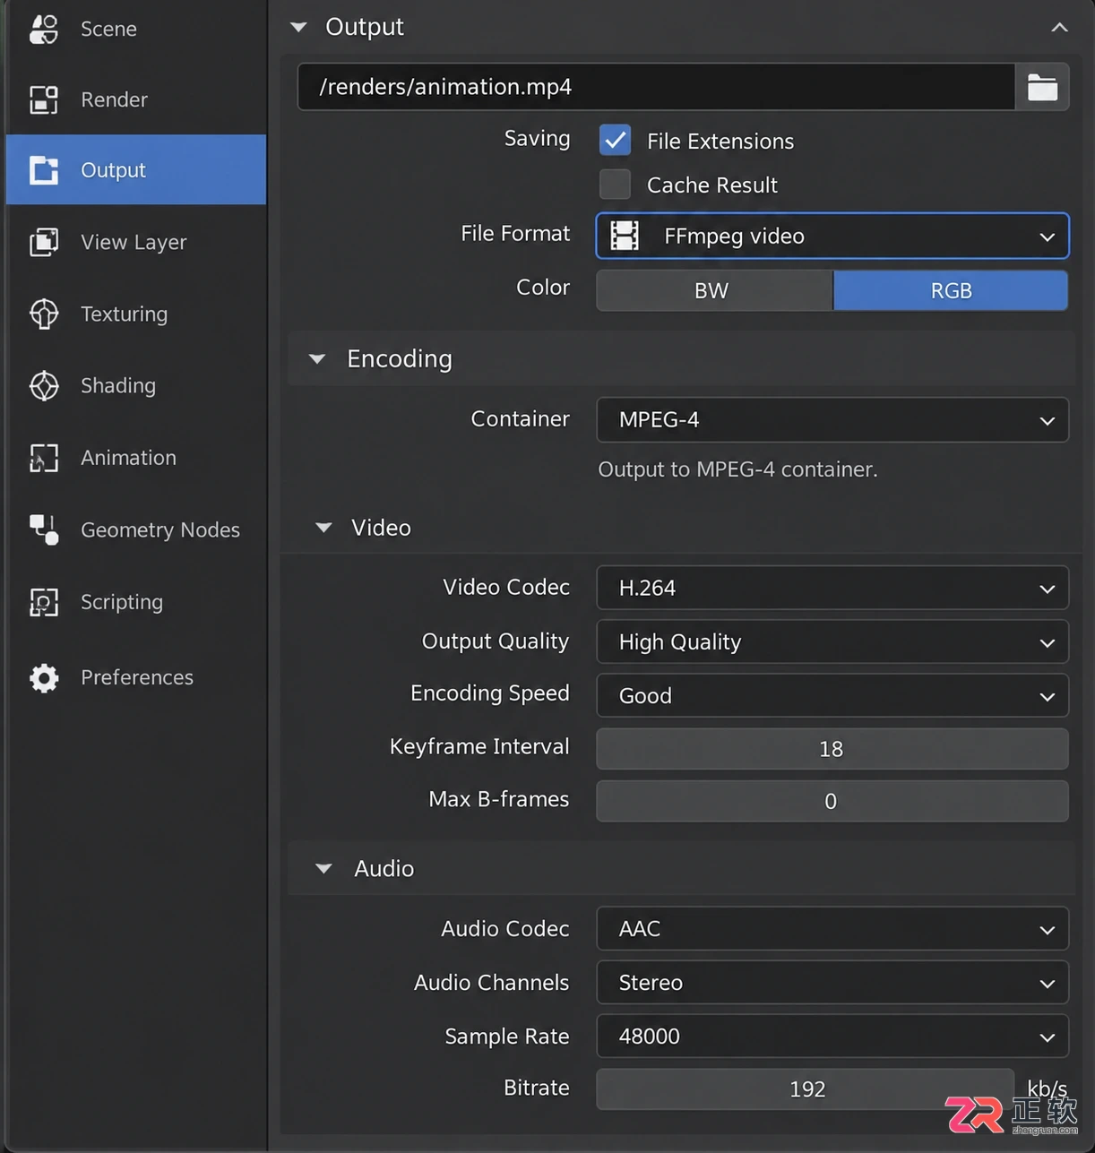Viewport: 1095px width, 1153px height.
Task: Click the Texturing icon
Action: coord(44,314)
